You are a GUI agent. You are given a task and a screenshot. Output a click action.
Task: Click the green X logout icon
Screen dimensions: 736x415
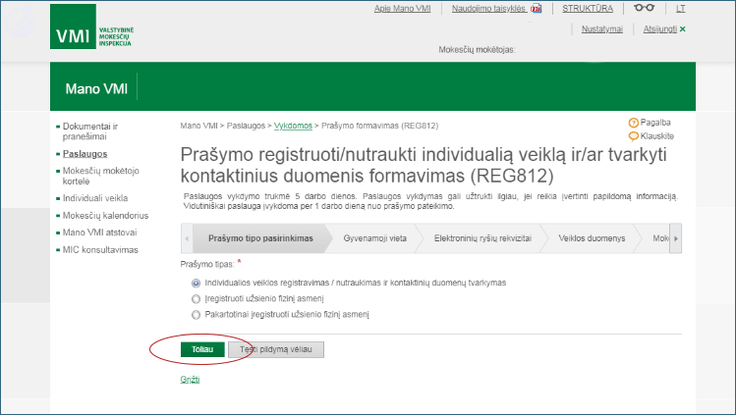coord(683,29)
